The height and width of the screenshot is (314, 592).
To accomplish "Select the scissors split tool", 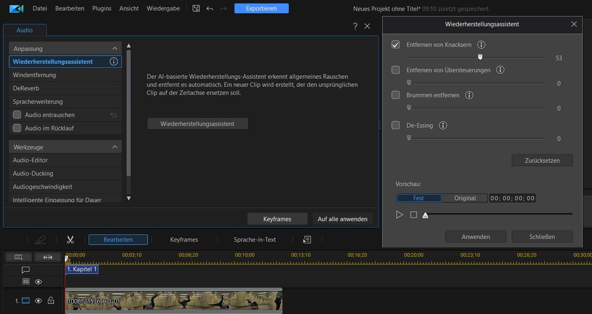I will tap(70, 240).
